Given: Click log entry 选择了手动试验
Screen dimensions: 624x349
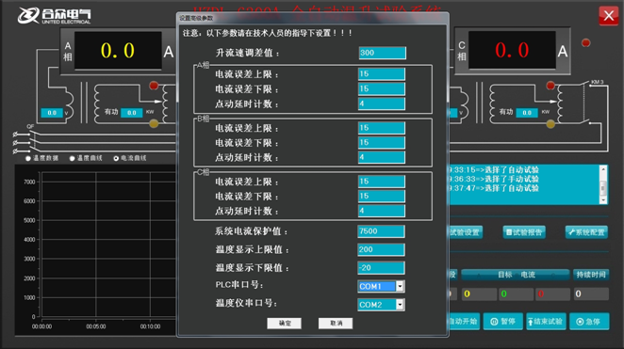Looking at the screenshot, I should pos(512,179).
